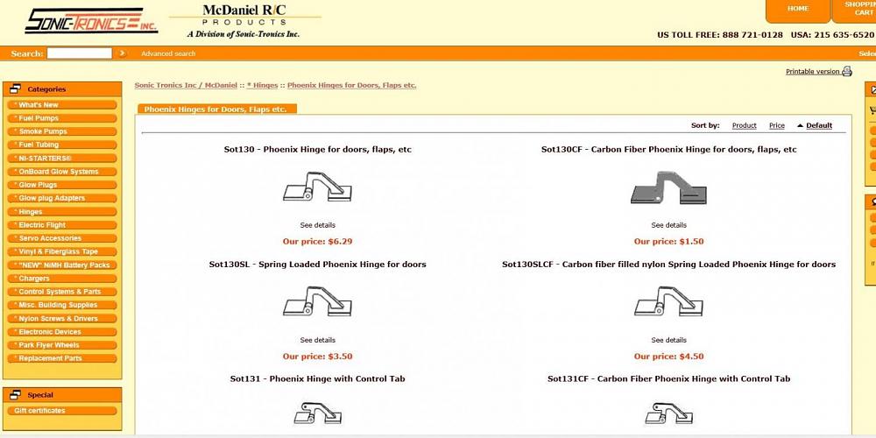The height and width of the screenshot is (438, 876).
Task: Open the Sot130 Phoenix Hinge product image
Action: 317,187
